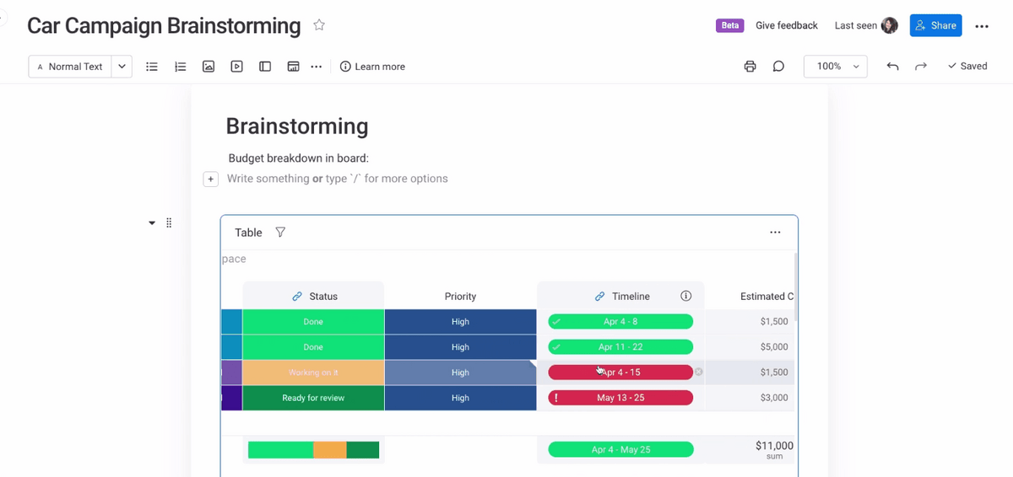Open the comments panel

tap(778, 67)
